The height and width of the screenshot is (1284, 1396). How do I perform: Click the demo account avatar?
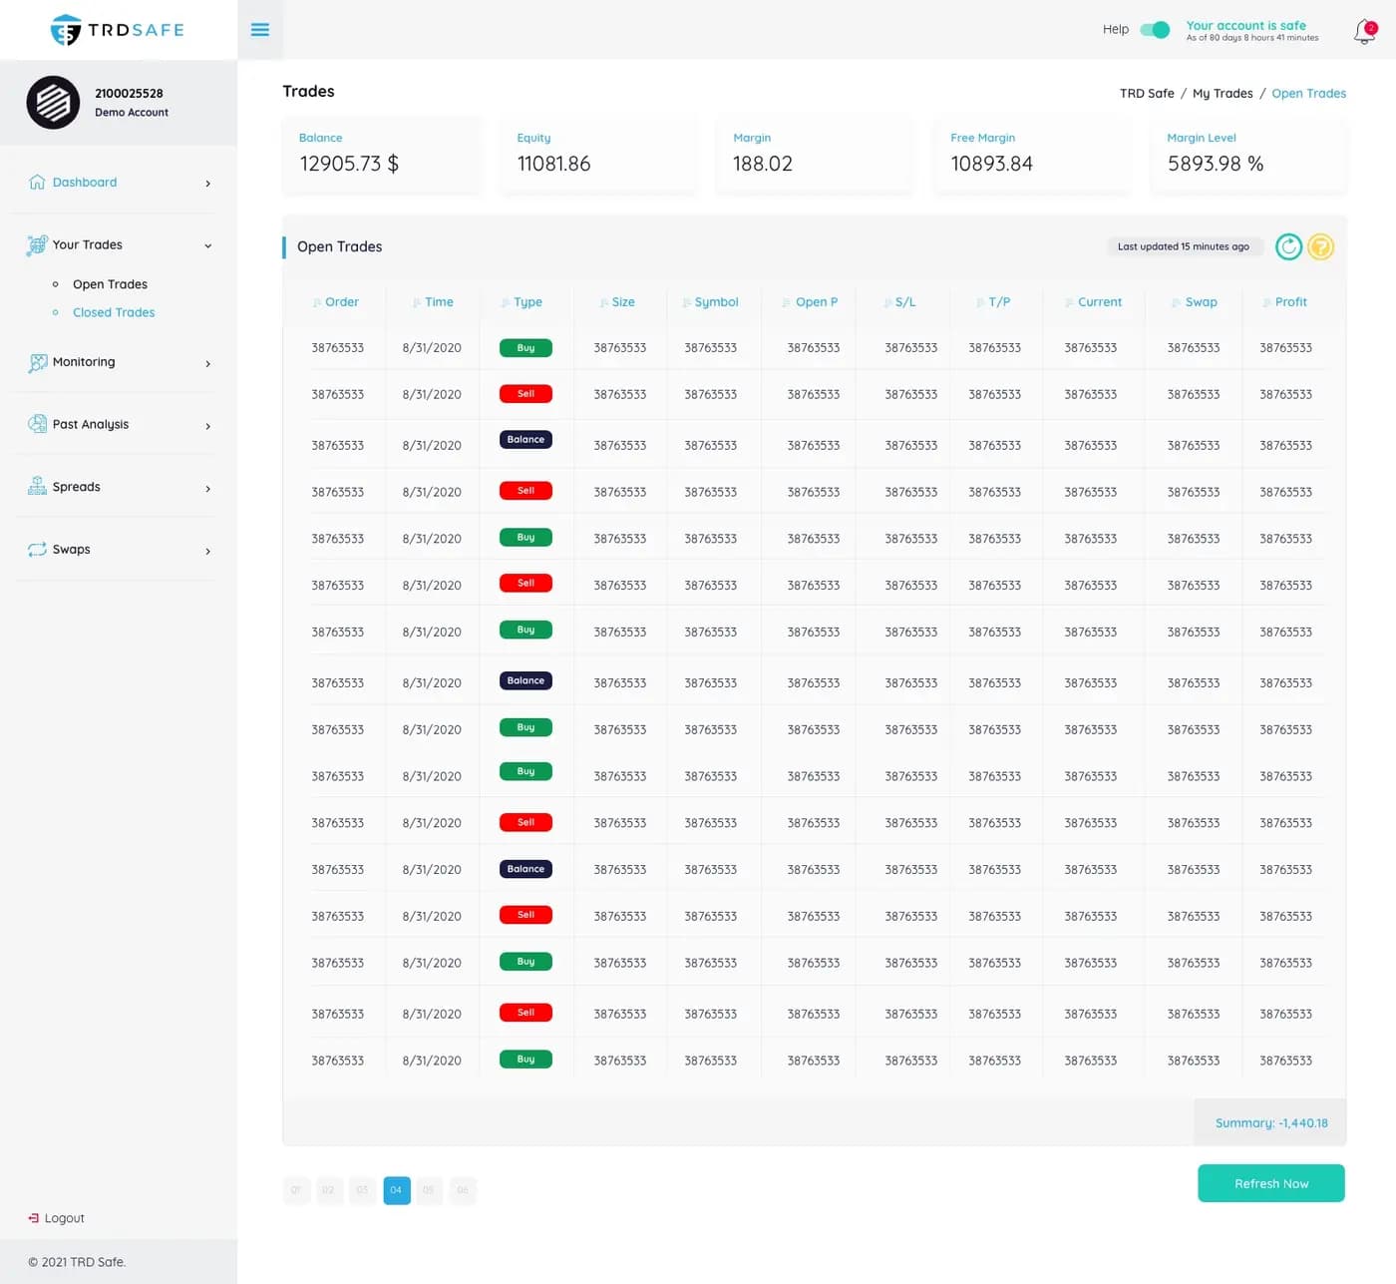coord(53,102)
